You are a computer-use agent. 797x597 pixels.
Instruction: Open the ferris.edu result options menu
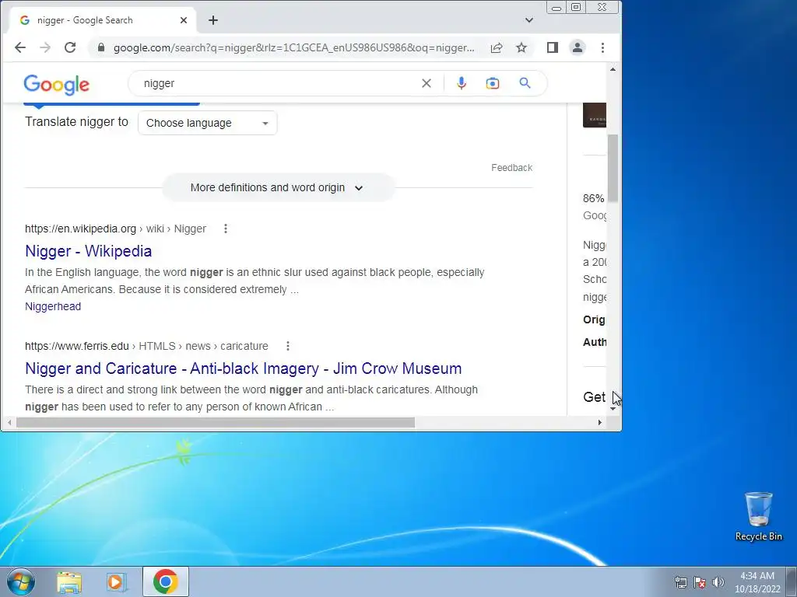(x=288, y=346)
